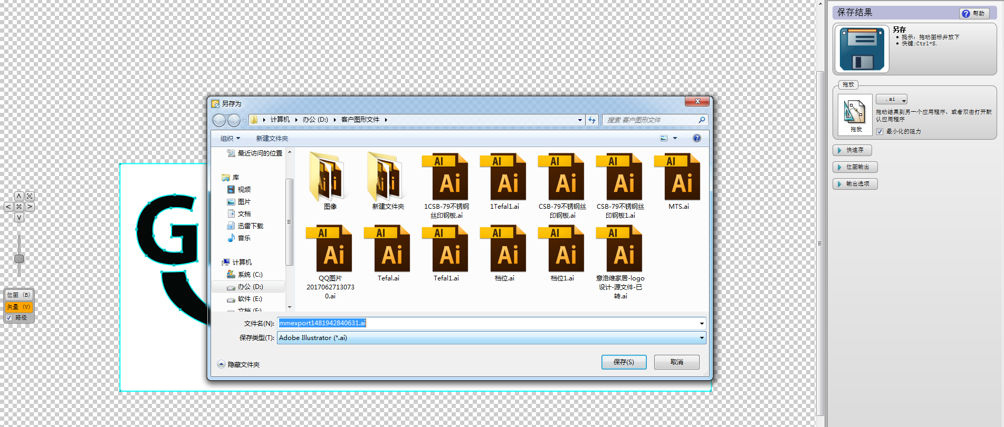Switch to 位图 (B) view mode
The width and height of the screenshot is (1004, 427).
pos(18,295)
